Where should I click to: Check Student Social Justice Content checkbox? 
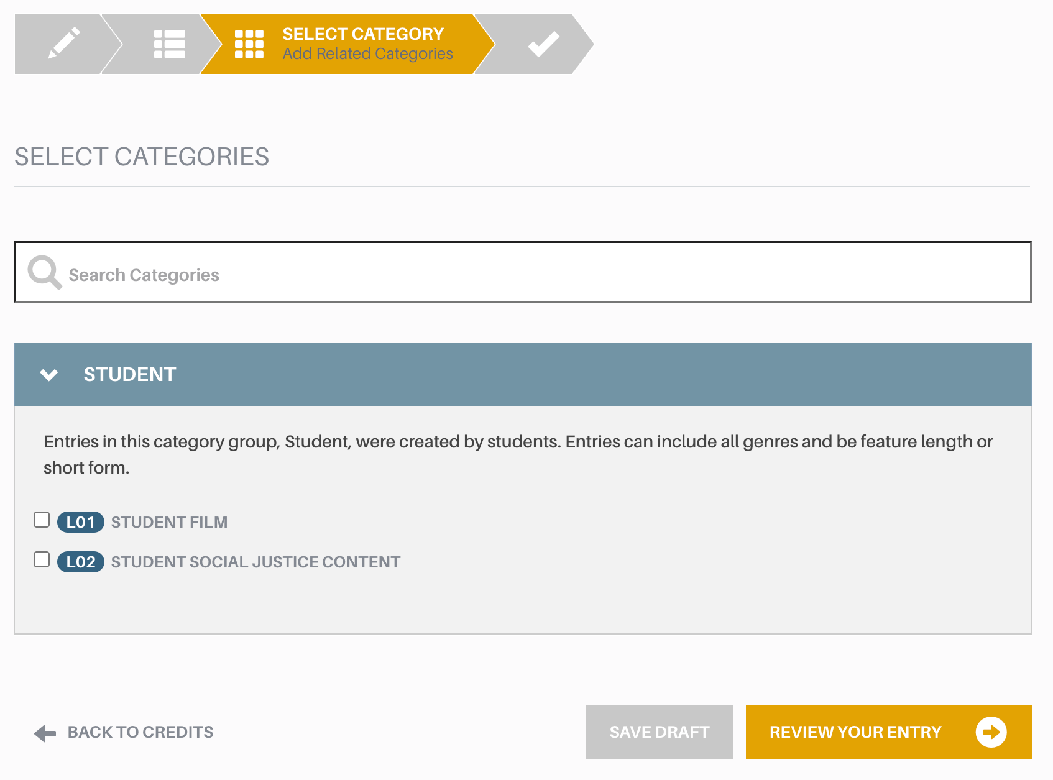pyautogui.click(x=42, y=559)
